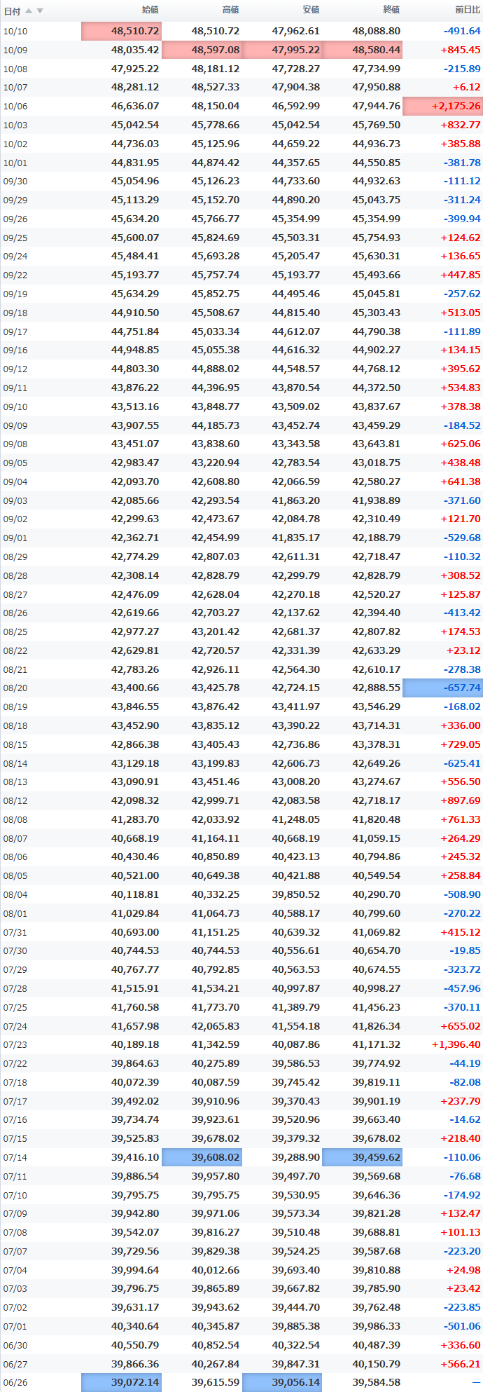Select the 08/01 date cell
Viewport: 483px width, 1392px height.
tap(15, 913)
